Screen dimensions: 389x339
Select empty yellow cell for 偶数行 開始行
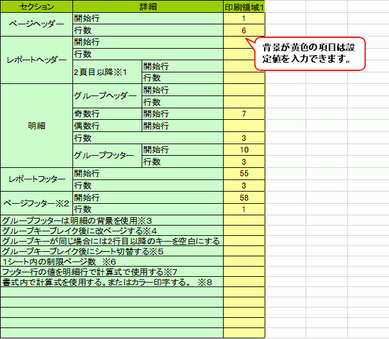(x=244, y=126)
